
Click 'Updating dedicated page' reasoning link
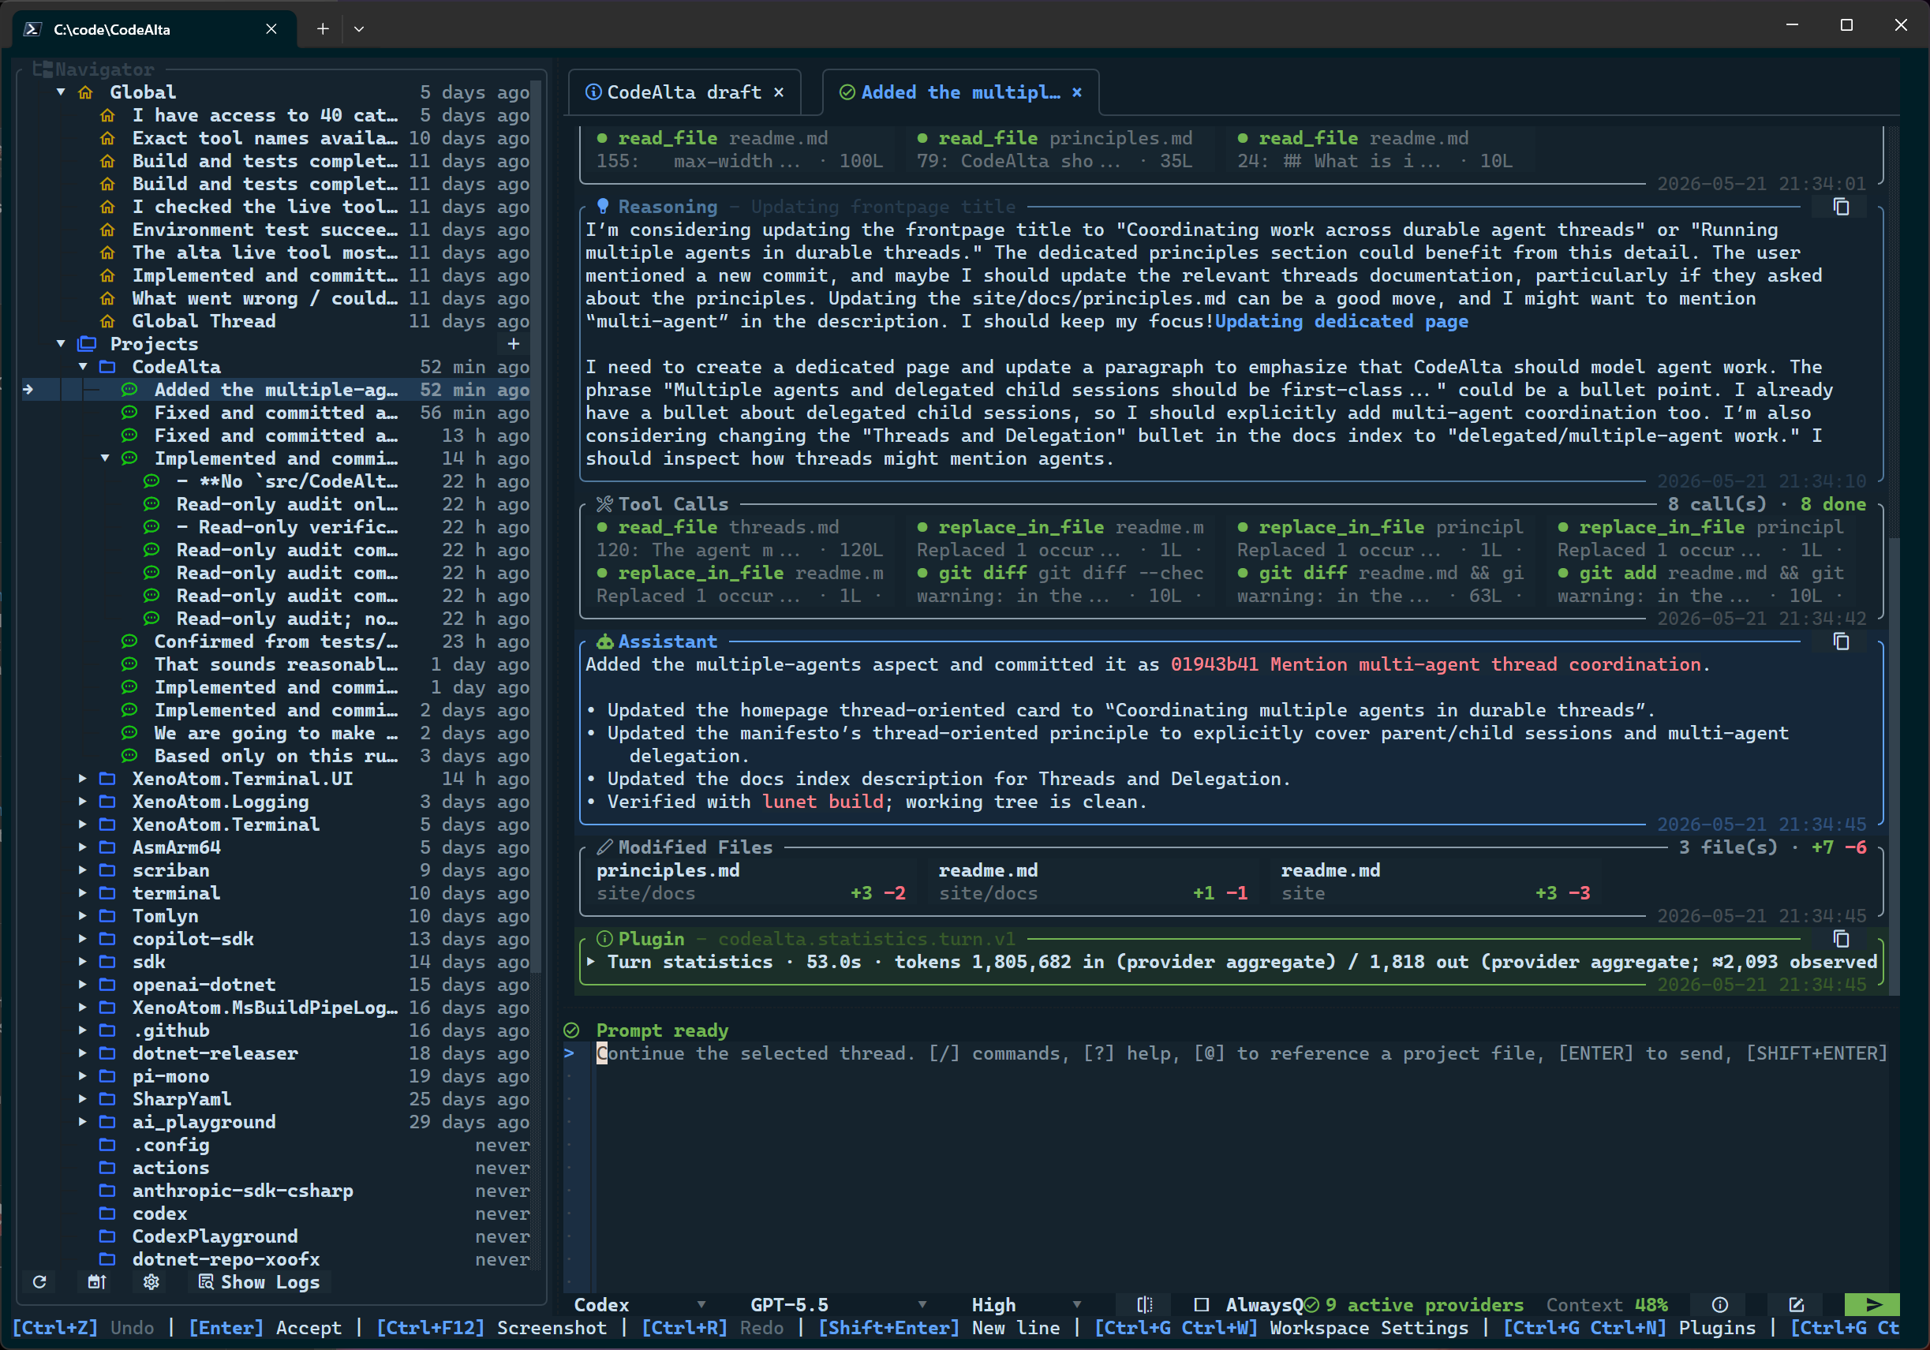pos(1341,321)
